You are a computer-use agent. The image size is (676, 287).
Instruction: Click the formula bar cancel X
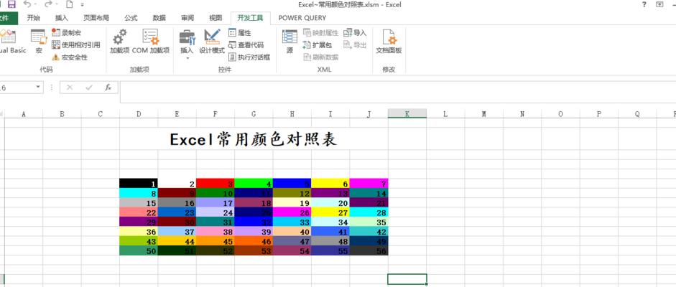70,88
